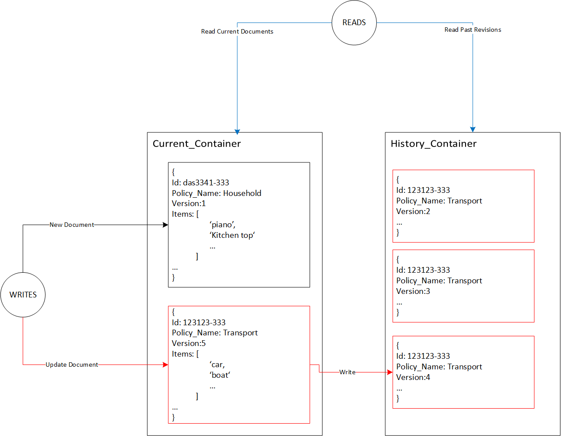Click the Version 4 Transport document box

coord(463,372)
